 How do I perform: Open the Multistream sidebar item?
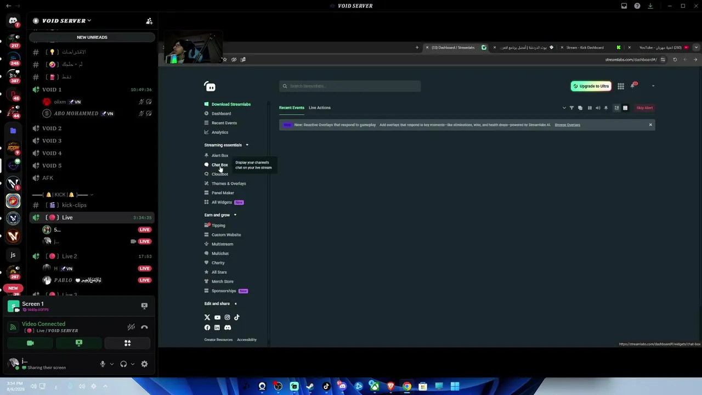pos(222,244)
